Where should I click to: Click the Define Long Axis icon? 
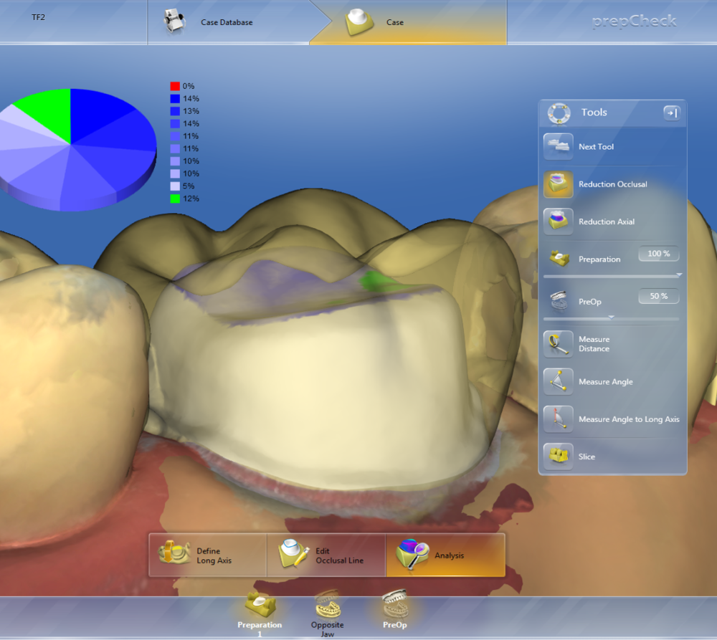[x=174, y=553]
